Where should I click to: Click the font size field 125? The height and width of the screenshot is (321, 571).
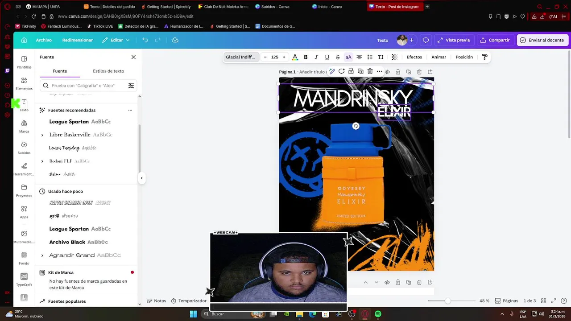tap(275, 57)
